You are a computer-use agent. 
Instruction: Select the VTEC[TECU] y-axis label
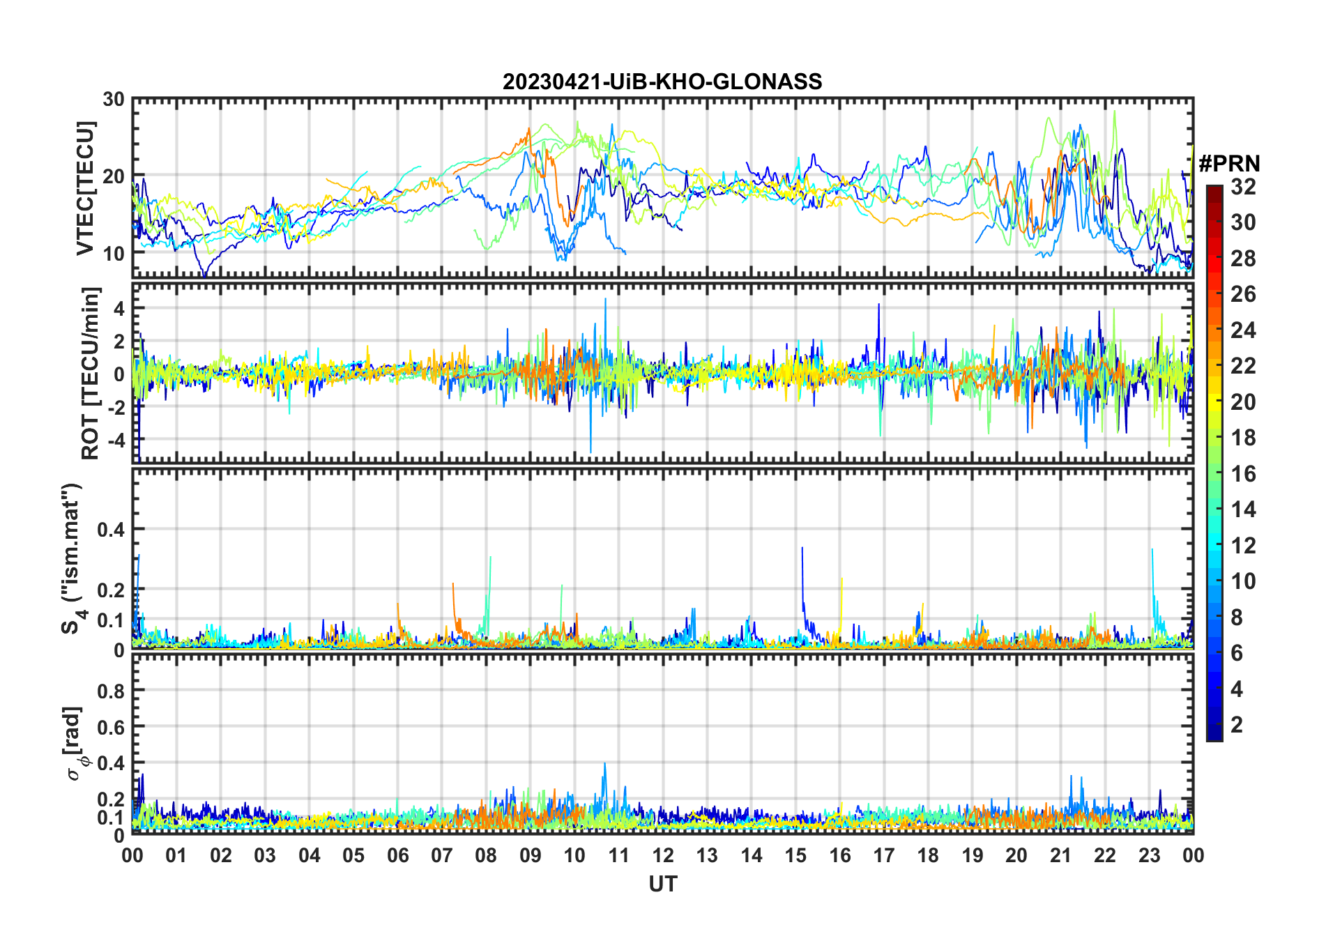[x=85, y=188]
